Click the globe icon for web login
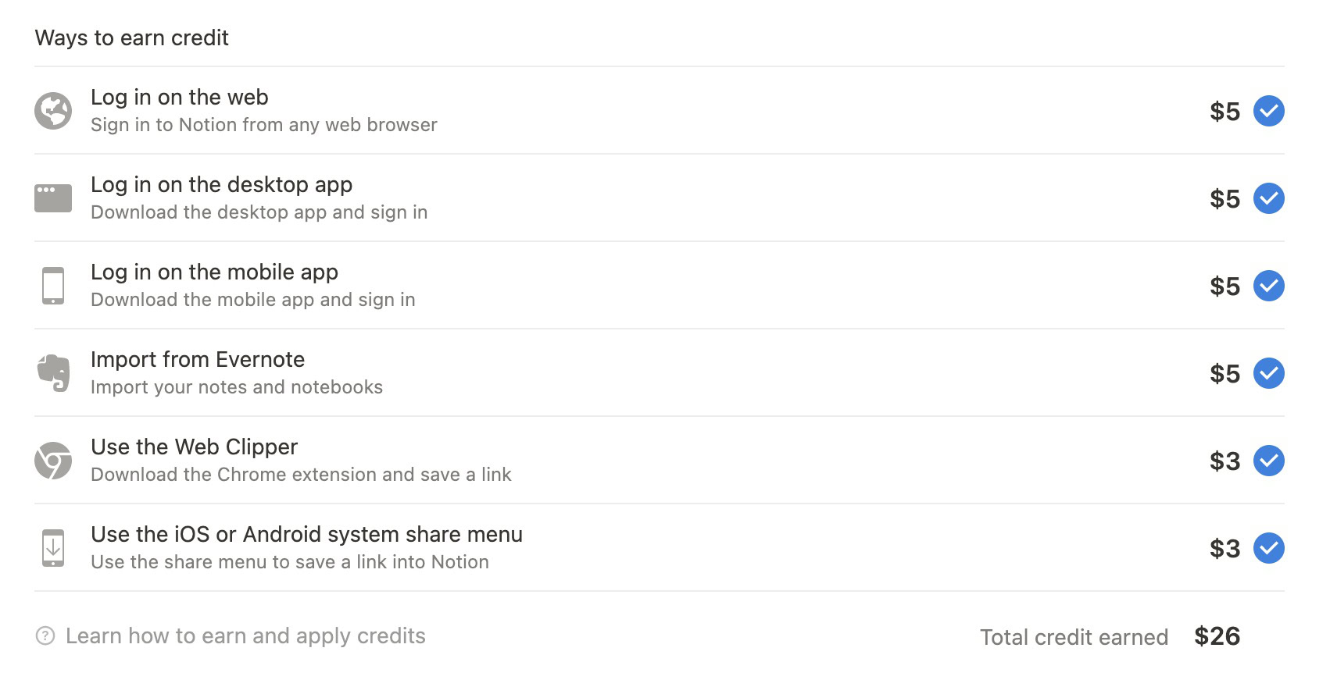1330x687 pixels. [x=53, y=111]
